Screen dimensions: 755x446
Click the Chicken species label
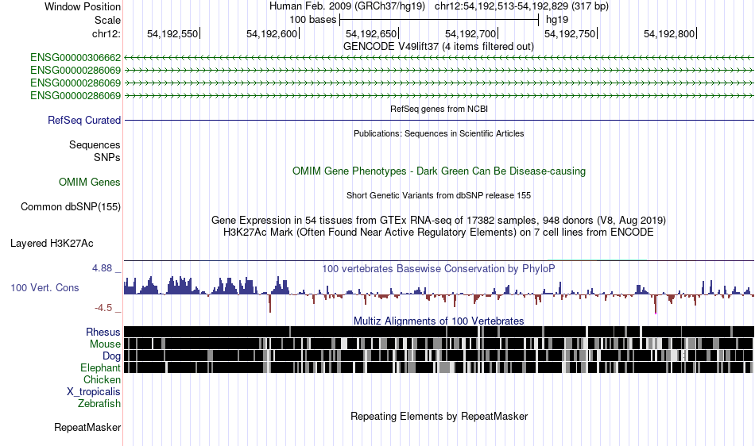[102, 379]
